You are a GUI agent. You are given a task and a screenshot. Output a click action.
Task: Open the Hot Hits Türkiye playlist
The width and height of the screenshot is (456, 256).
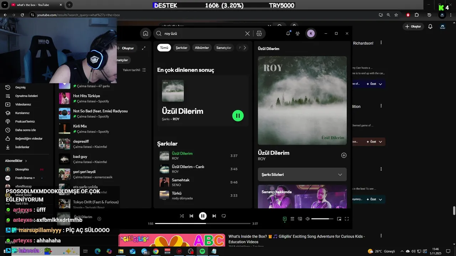point(103,98)
